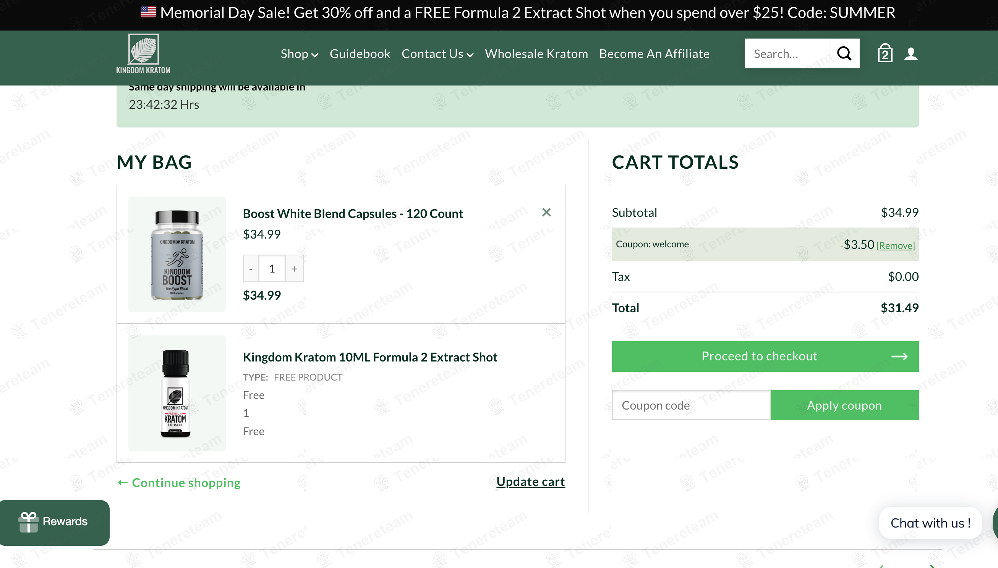Click Proceed to checkout button
Viewport: 998px width, 568px height.
click(765, 356)
